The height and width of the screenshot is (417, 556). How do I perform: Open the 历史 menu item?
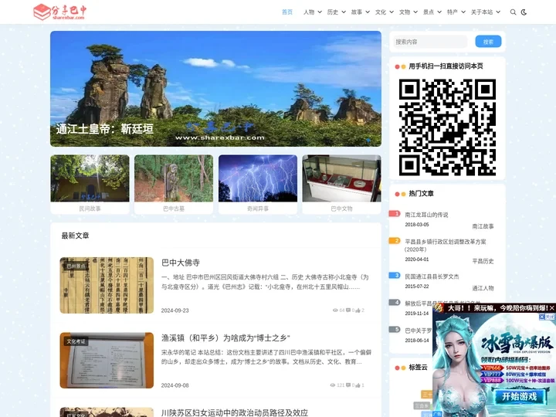[333, 12]
